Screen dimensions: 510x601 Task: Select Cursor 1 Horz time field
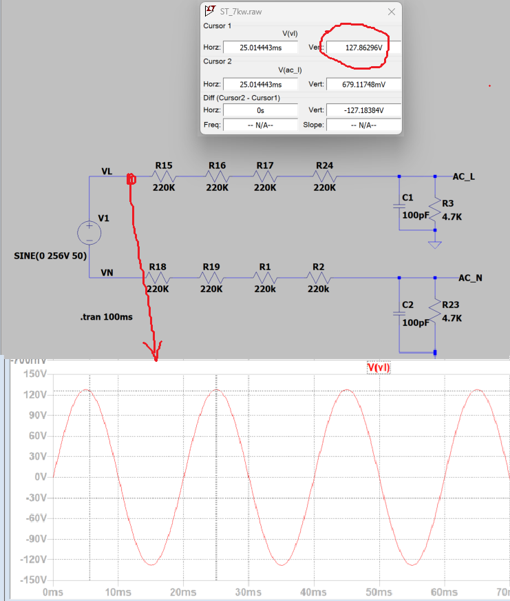pyautogui.click(x=260, y=48)
